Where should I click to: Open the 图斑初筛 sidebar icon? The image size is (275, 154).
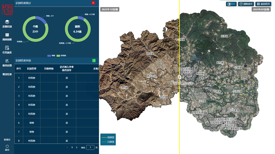tap(7, 35)
